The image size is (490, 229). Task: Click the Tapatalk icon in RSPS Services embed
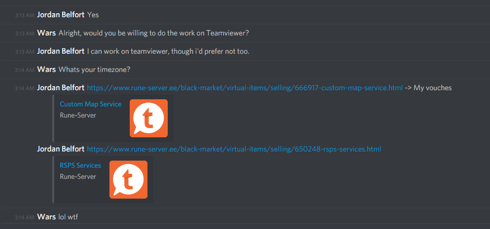[128, 179]
